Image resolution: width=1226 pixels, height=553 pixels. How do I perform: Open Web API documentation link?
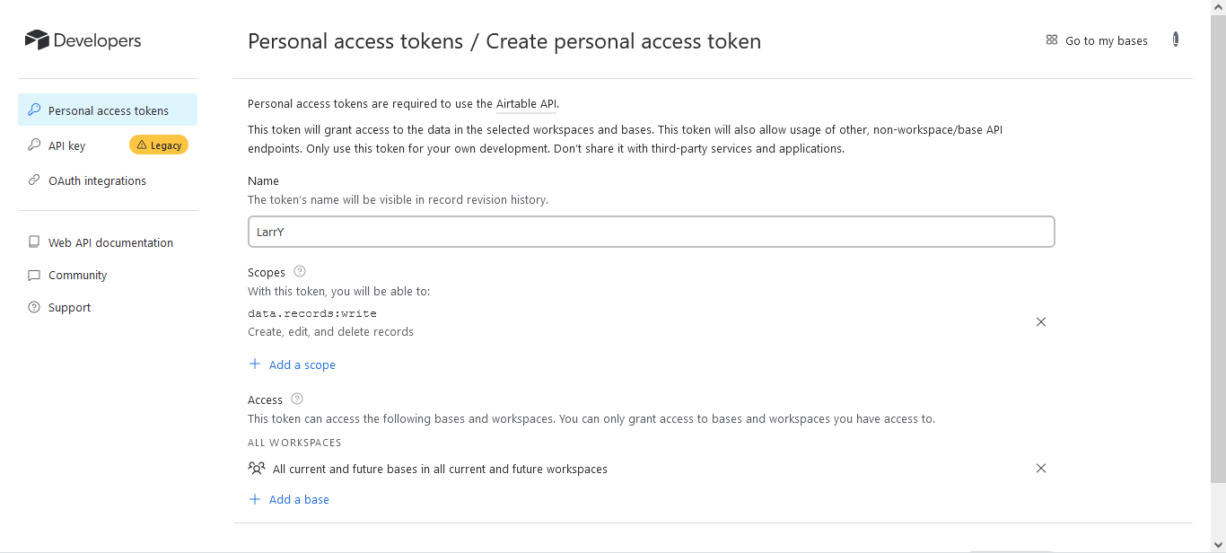(x=110, y=242)
